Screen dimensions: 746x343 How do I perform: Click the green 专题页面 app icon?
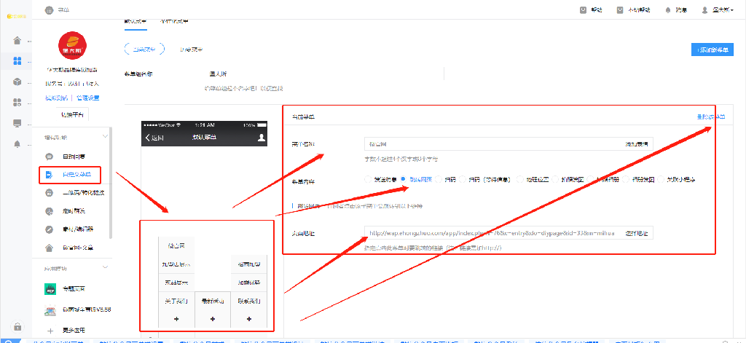pos(50,289)
